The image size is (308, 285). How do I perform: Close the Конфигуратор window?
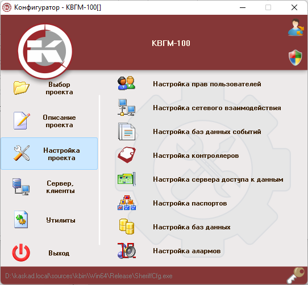tap(294, 7)
